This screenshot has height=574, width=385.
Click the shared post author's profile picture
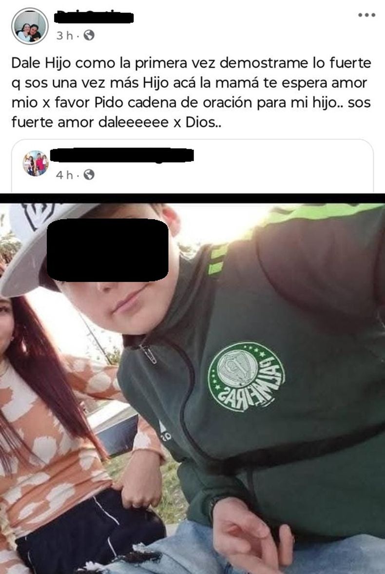coord(36,163)
